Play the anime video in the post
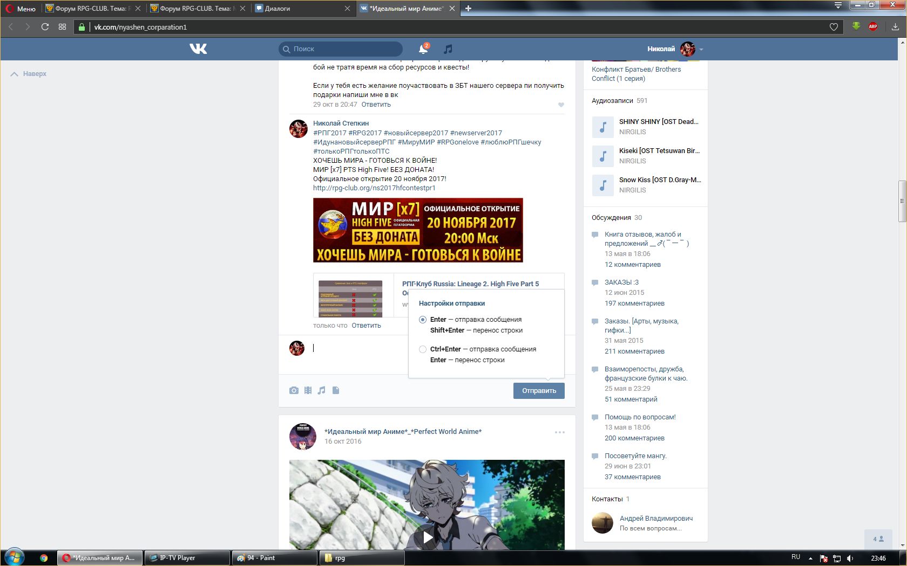The image size is (907, 566). pos(427,537)
